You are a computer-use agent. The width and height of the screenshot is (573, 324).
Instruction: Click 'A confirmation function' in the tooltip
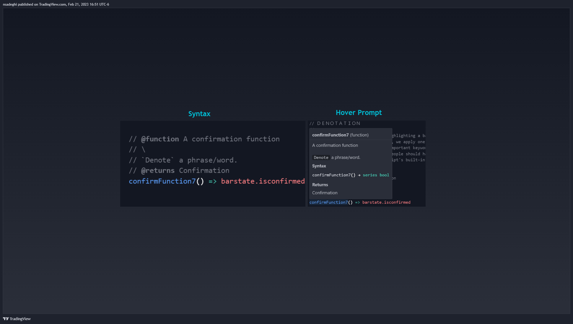[x=335, y=145]
